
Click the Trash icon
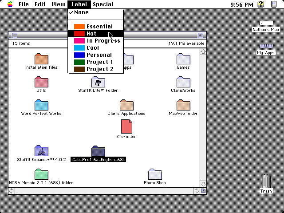266,182
